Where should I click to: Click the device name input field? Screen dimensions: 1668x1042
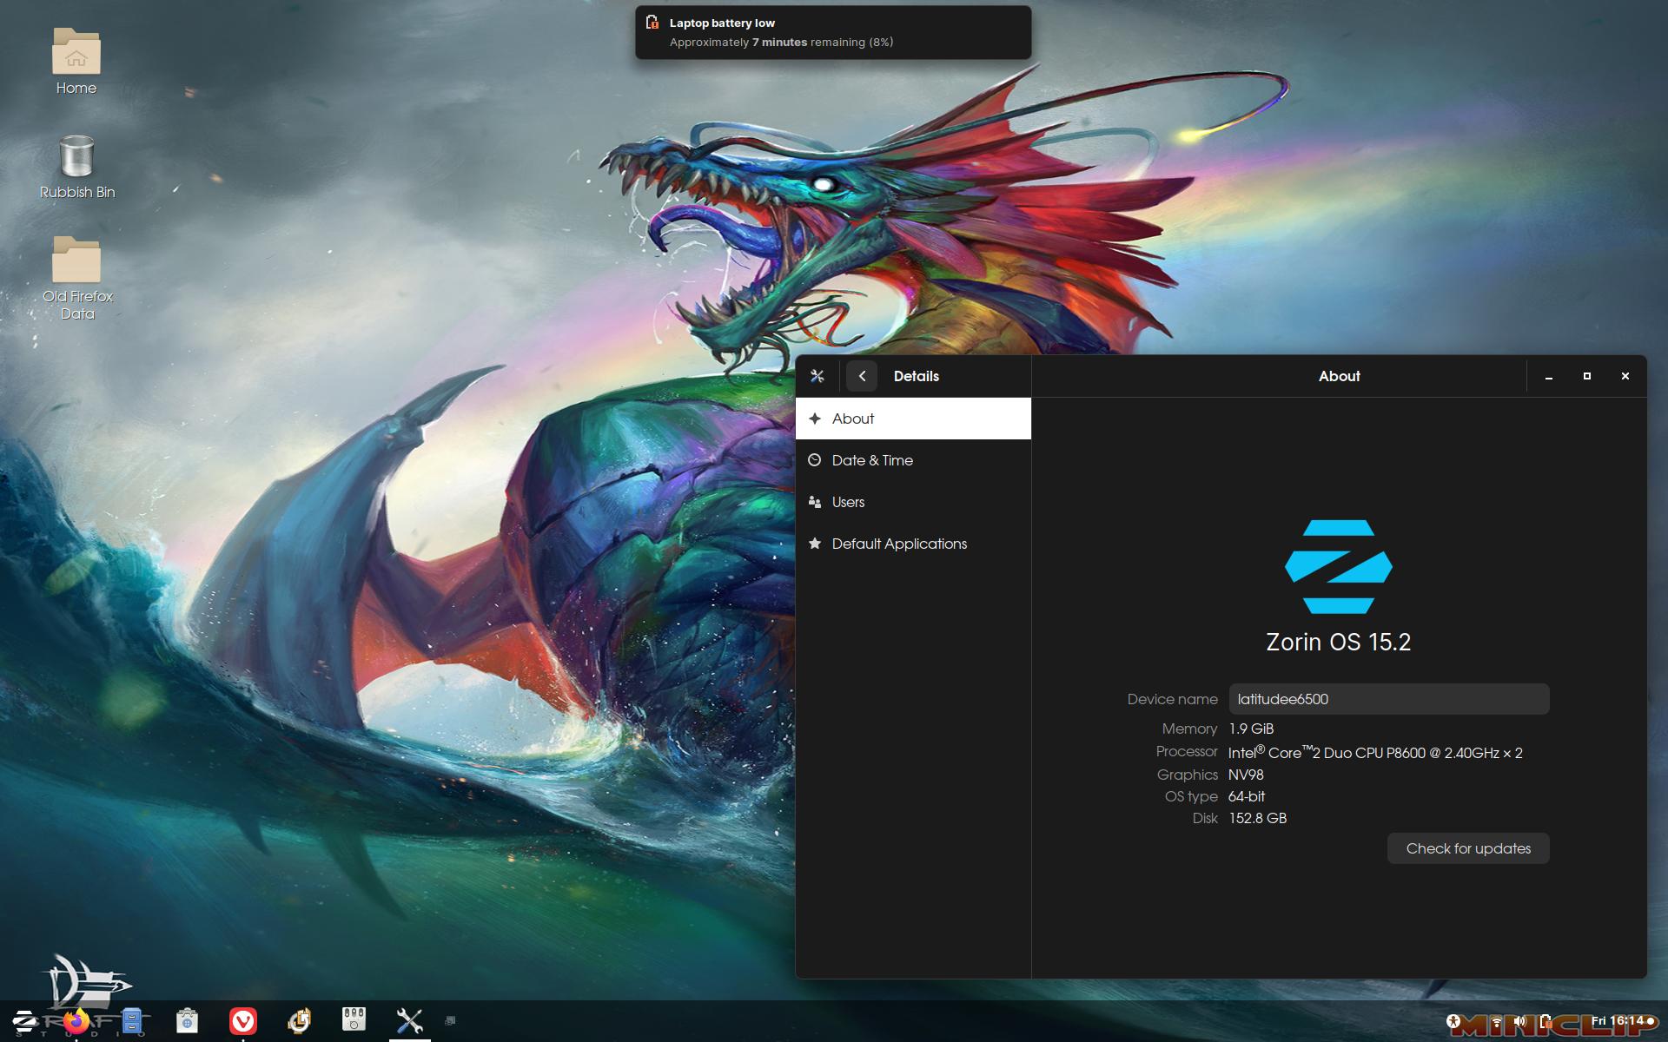click(x=1388, y=697)
